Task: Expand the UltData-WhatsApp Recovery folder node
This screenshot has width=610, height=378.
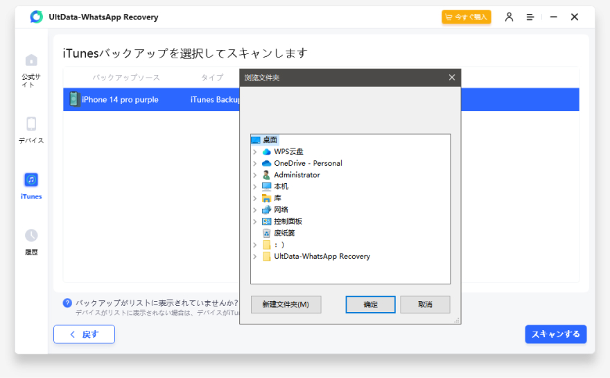Action: (x=255, y=256)
